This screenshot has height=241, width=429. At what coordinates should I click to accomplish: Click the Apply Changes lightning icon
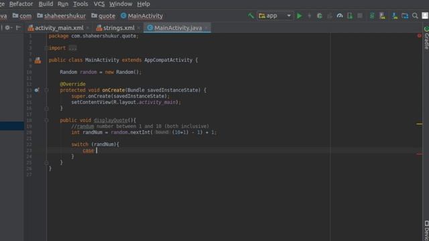click(x=310, y=16)
